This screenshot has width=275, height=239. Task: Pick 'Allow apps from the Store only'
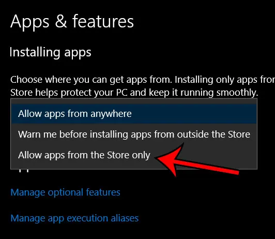[134, 155]
